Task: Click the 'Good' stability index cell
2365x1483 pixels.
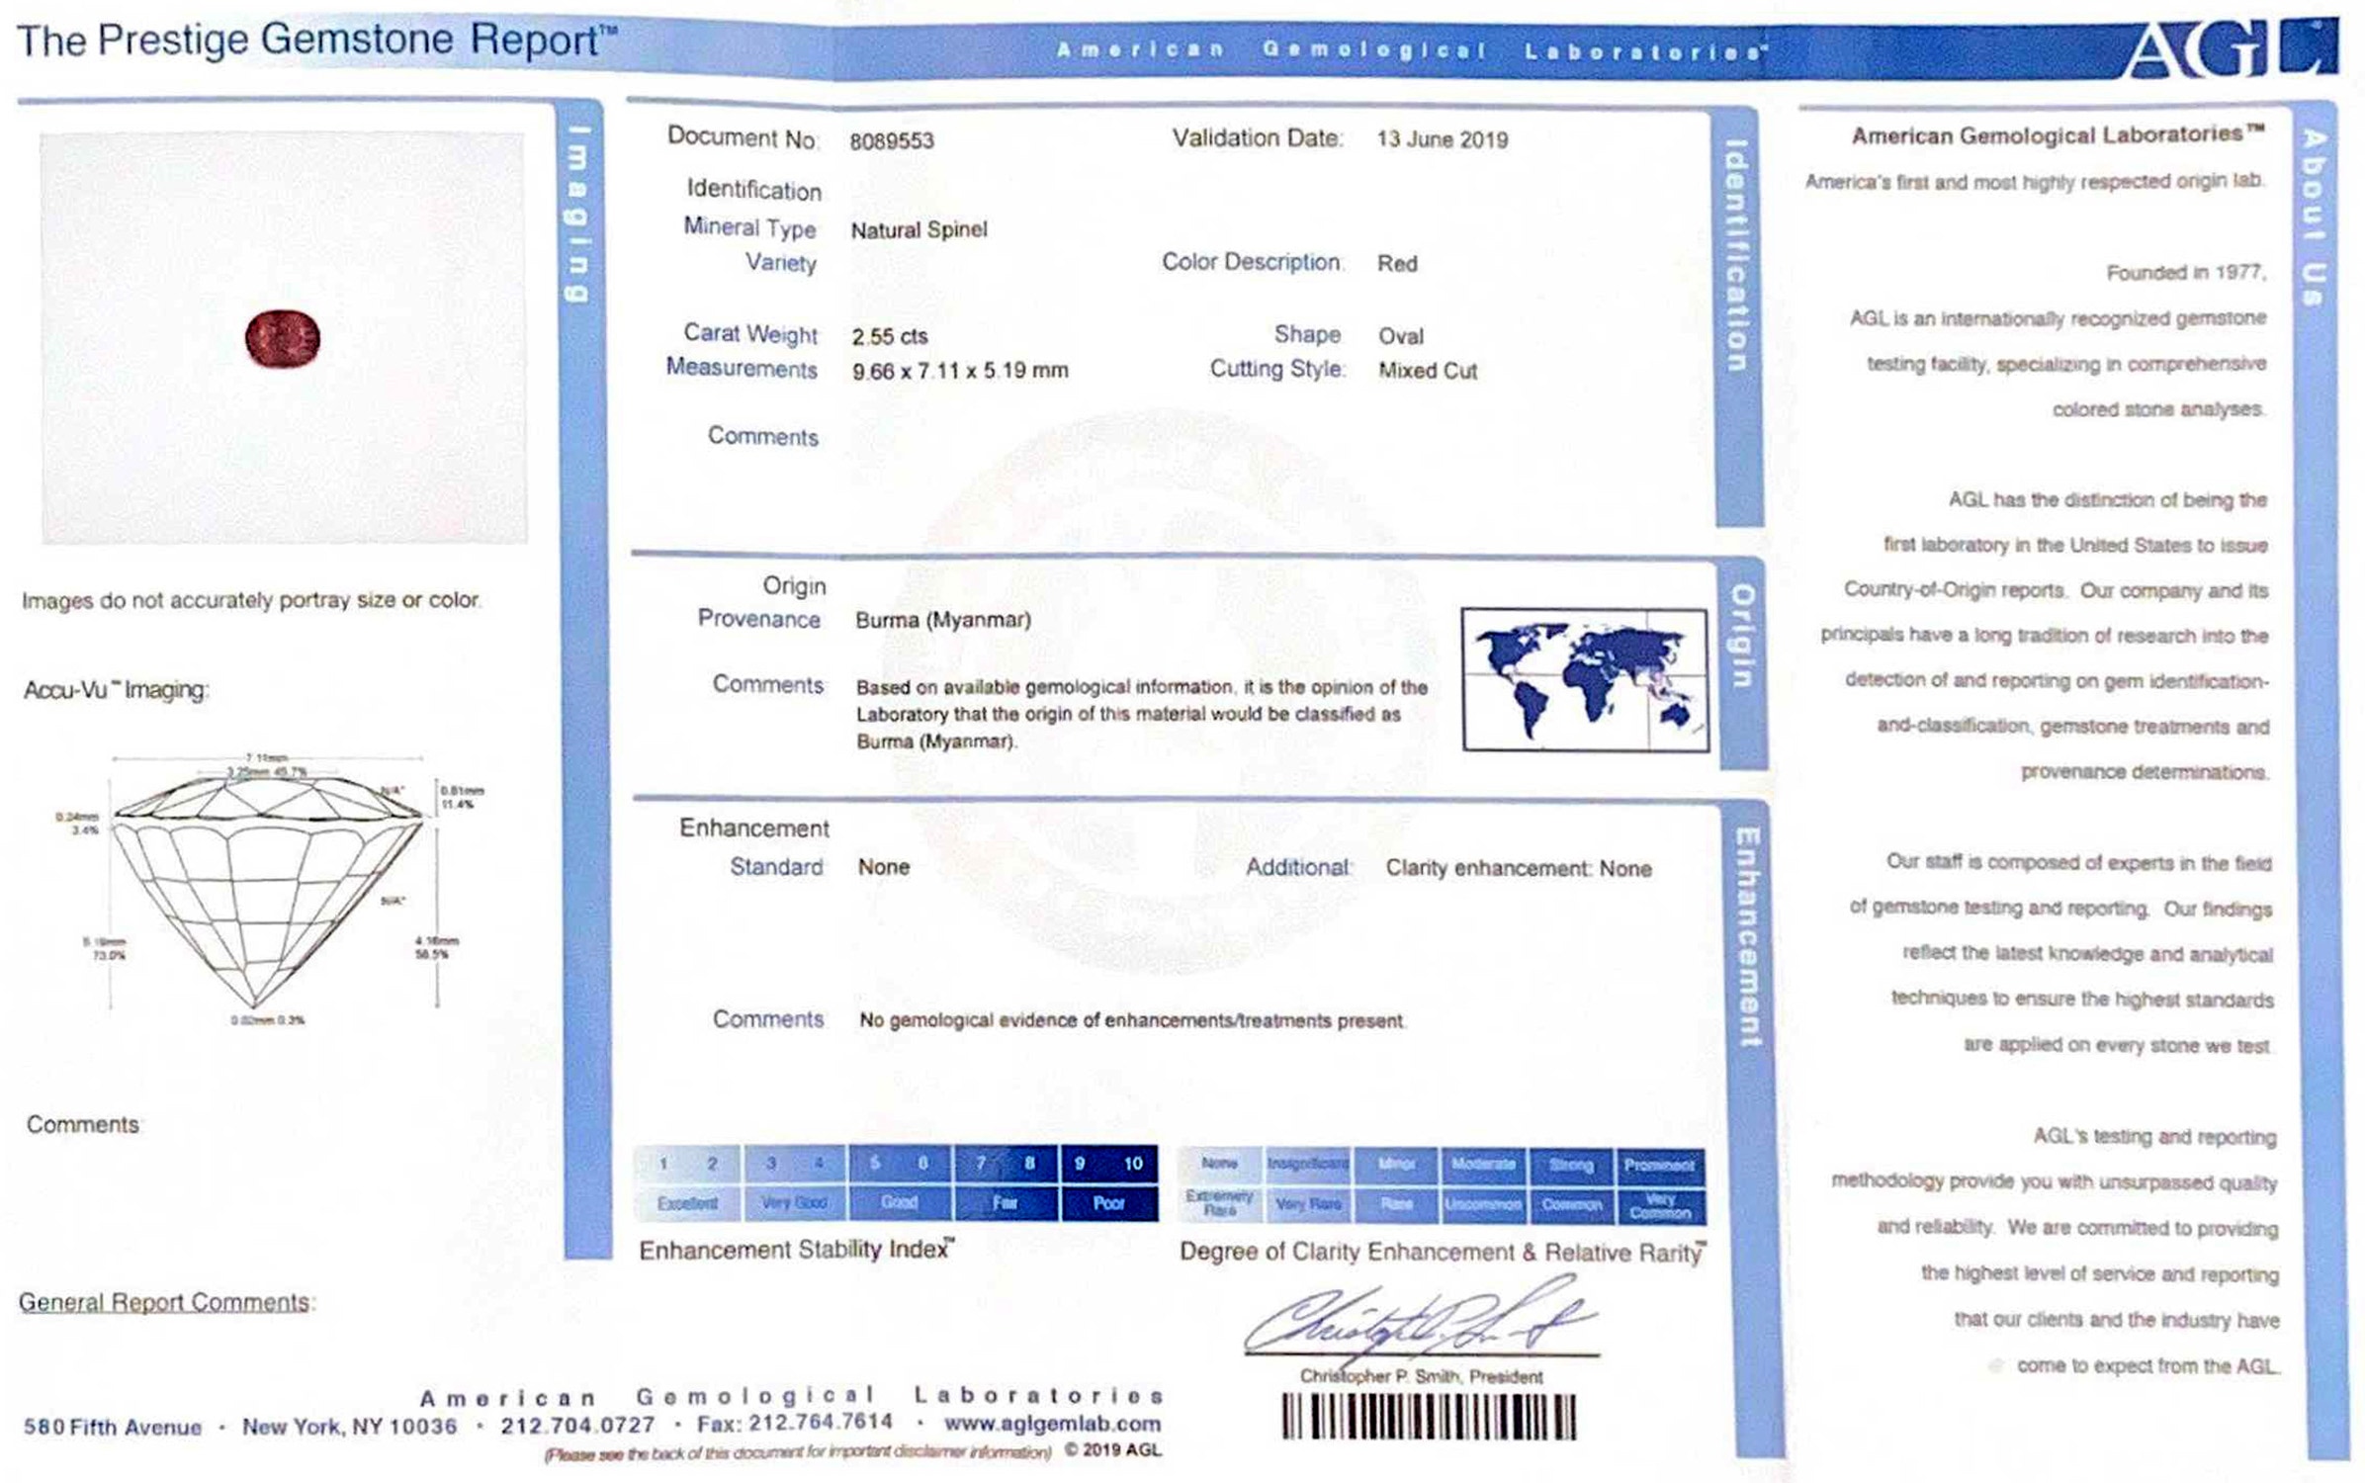Action: (899, 1202)
